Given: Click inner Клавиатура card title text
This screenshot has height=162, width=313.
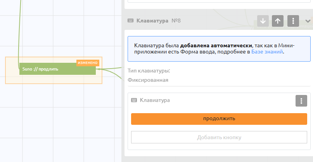Looking at the screenshot, I should tap(155, 100).
